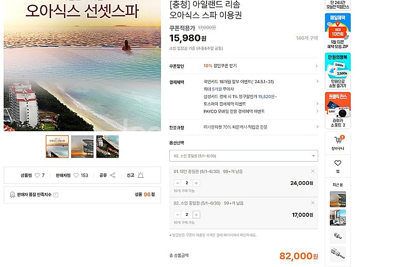Click the 10% 할인쿠폰 받기 link
413x267 pixels.
(220, 66)
